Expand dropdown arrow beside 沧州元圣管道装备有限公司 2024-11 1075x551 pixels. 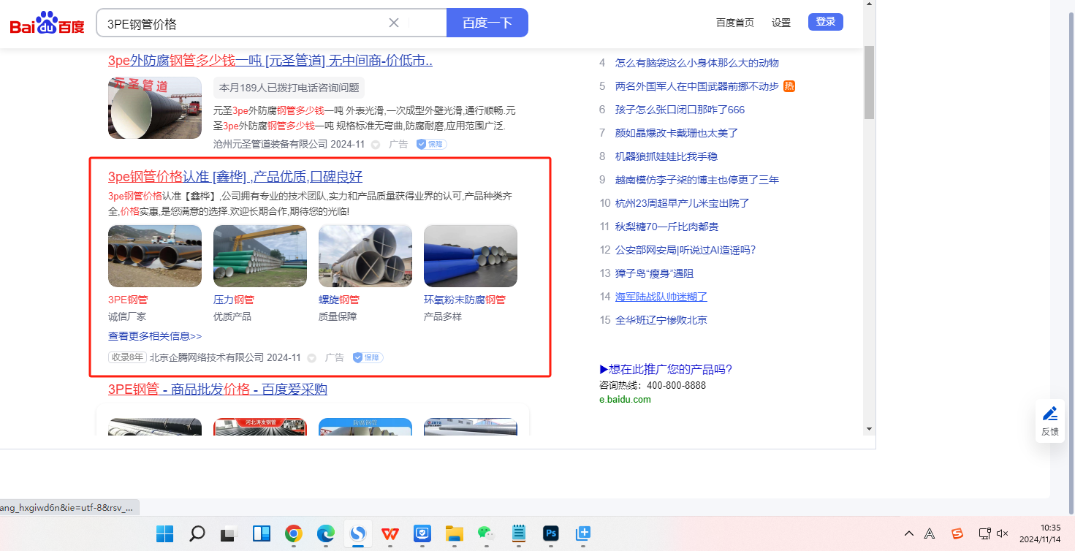[x=376, y=145]
